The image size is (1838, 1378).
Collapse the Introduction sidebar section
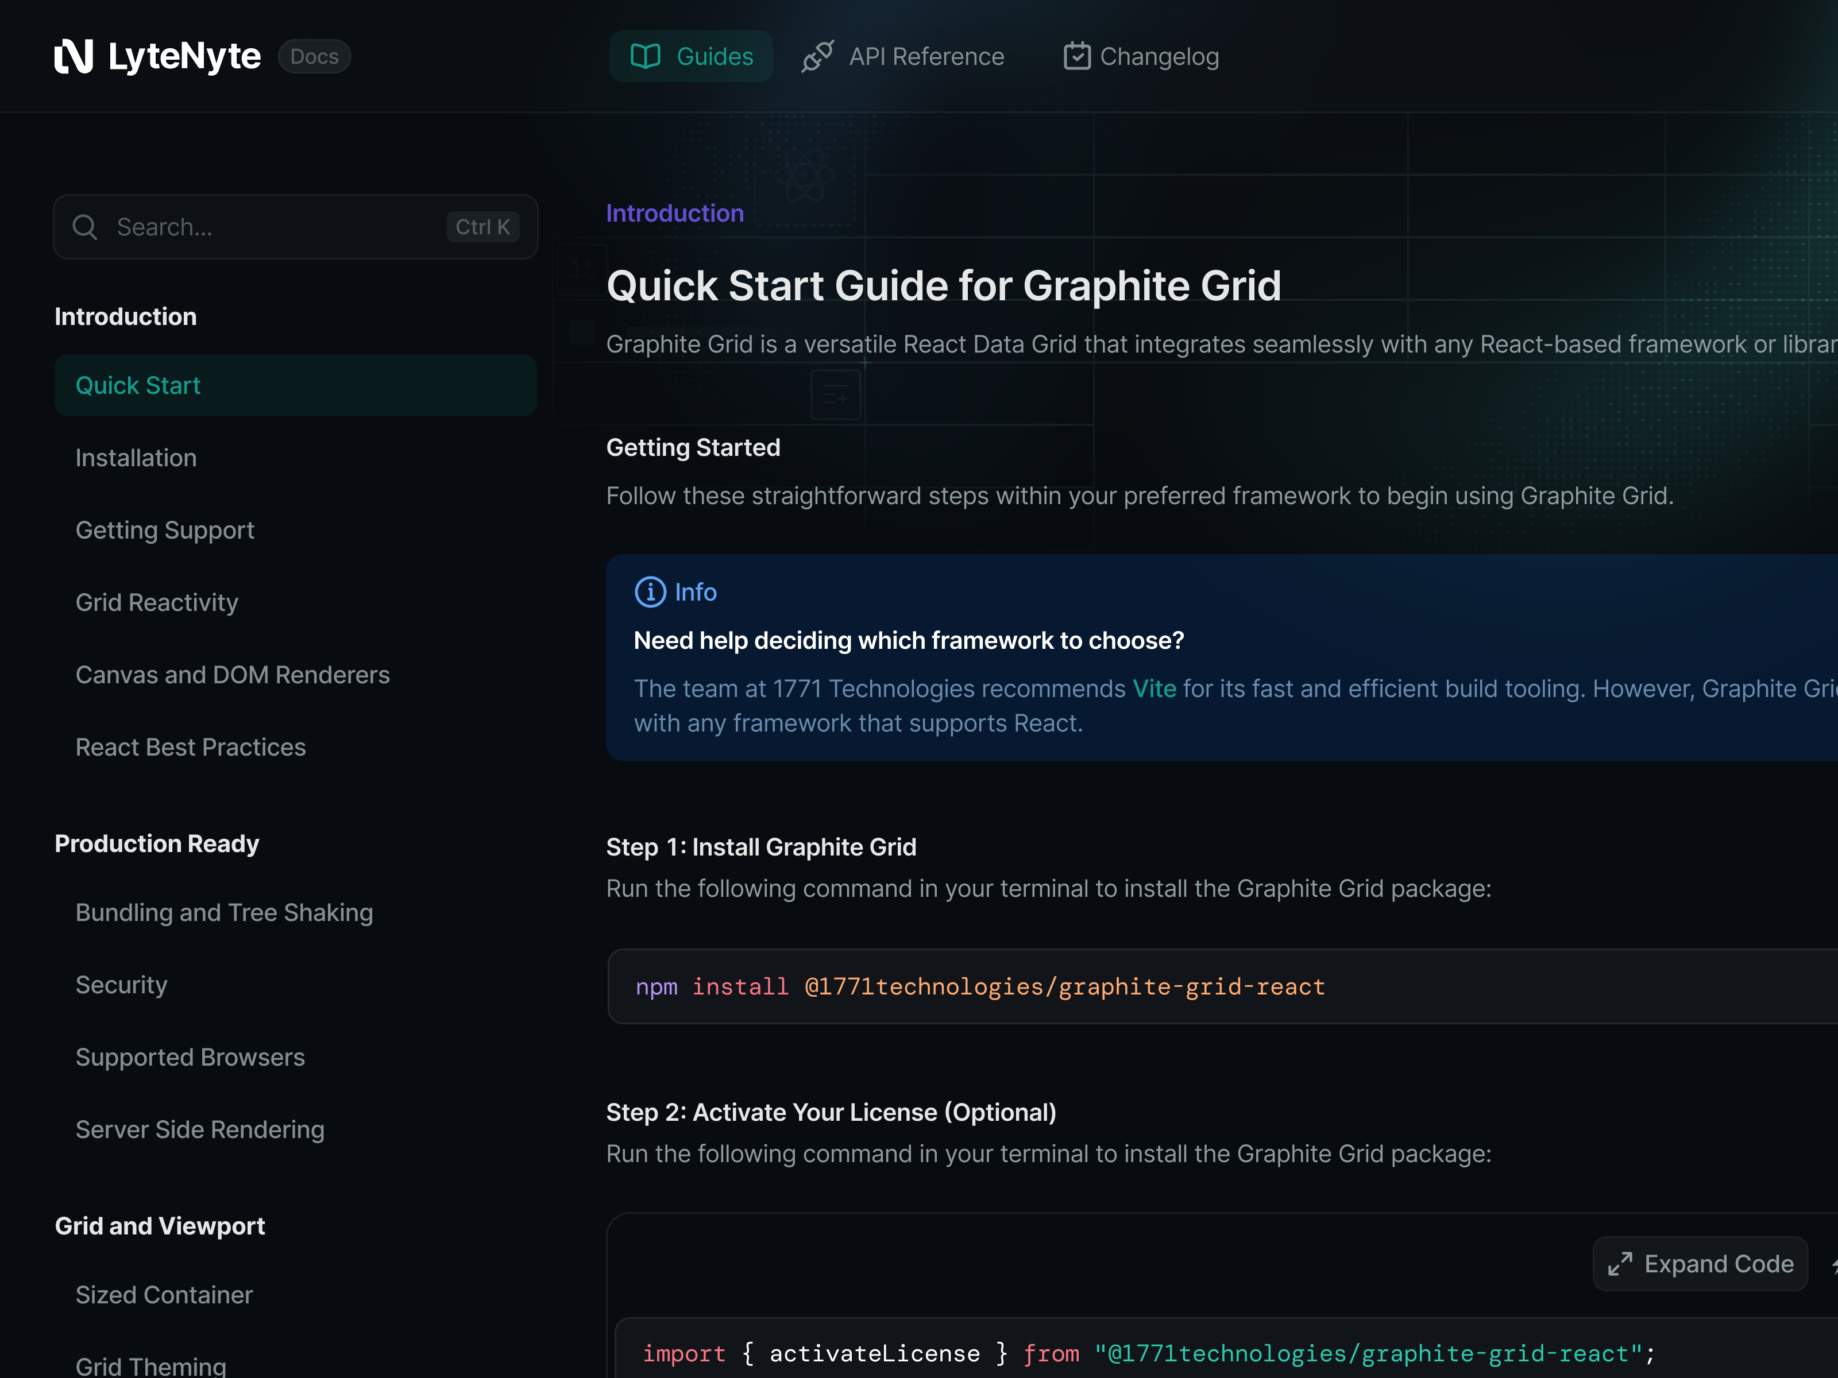click(x=125, y=316)
